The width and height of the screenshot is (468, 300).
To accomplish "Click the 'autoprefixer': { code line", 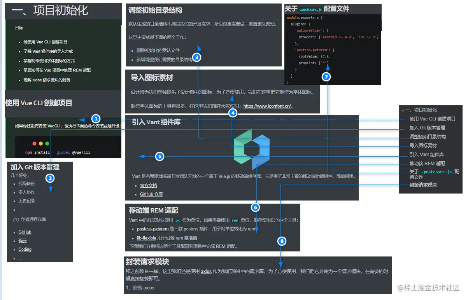I will pos(312,30).
